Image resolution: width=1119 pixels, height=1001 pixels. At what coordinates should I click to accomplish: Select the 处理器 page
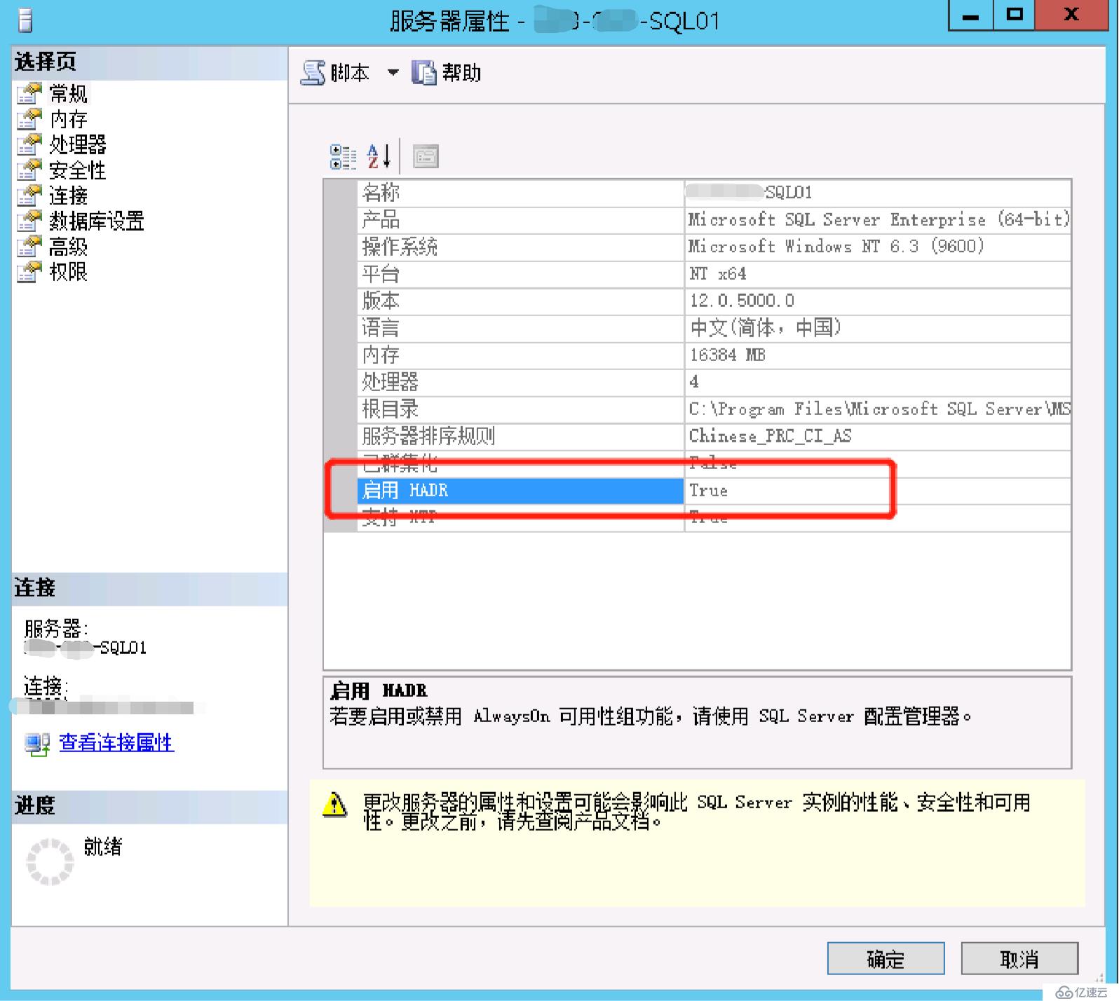click(77, 144)
